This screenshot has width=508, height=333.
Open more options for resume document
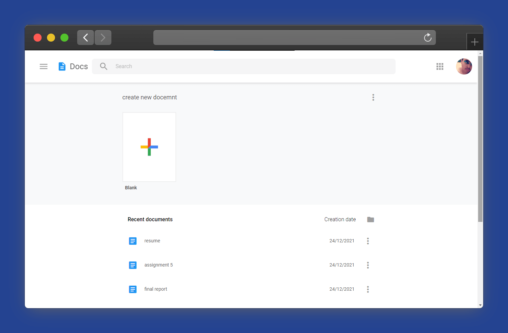click(368, 241)
